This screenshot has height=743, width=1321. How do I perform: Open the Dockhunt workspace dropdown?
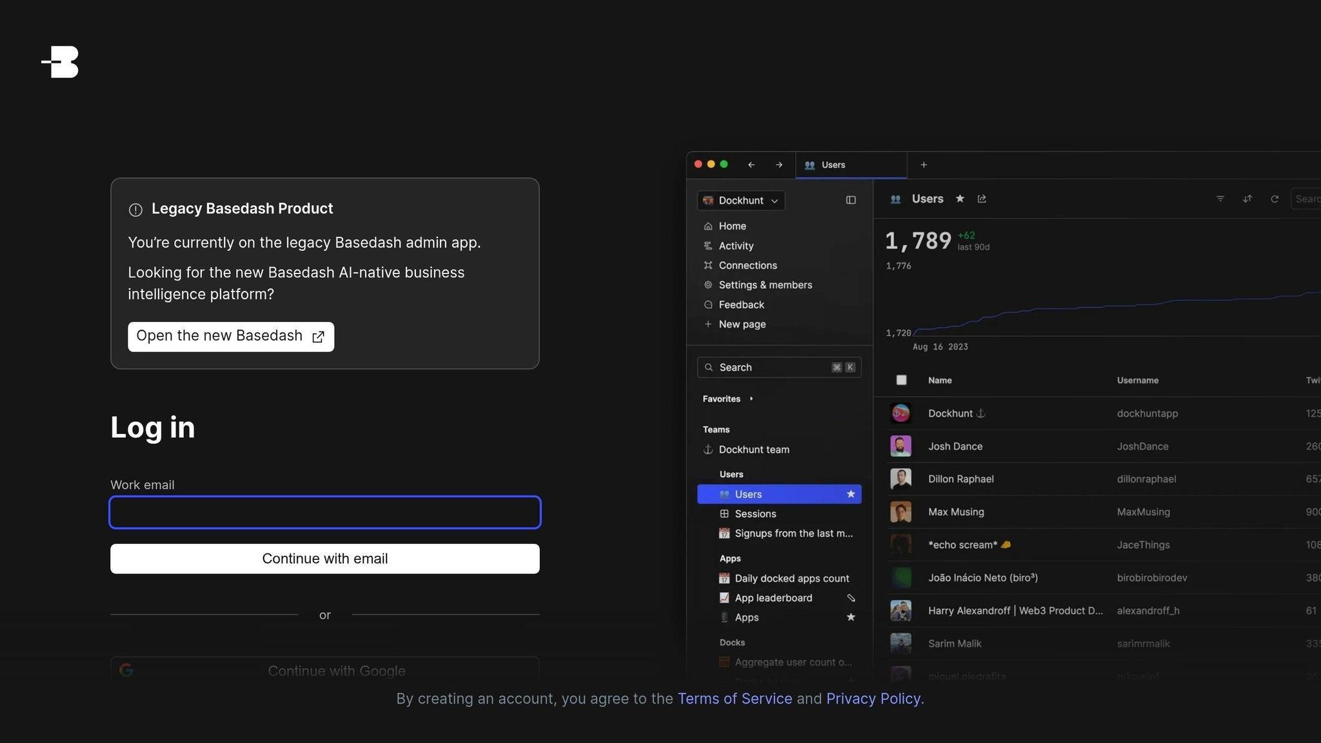click(x=741, y=201)
